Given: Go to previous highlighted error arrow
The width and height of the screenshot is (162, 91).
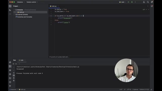Looking at the screenshot, I should 147,10.
